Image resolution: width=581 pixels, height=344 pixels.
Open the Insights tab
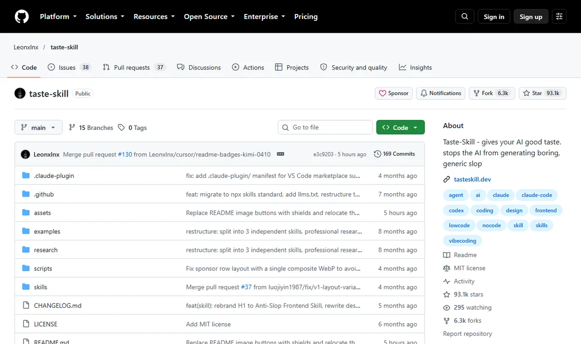pyautogui.click(x=415, y=68)
